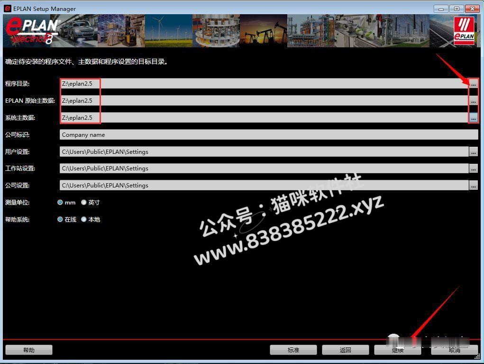Open the browse button for 用户设置

pyautogui.click(x=474, y=151)
